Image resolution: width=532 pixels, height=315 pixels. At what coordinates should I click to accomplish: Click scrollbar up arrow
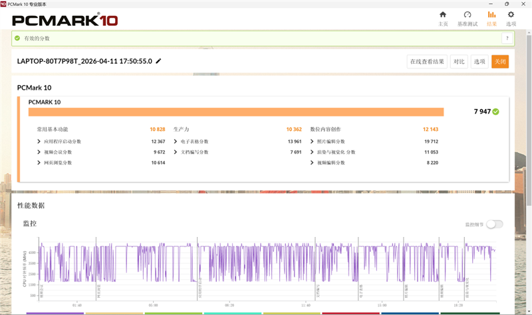tap(529, 33)
